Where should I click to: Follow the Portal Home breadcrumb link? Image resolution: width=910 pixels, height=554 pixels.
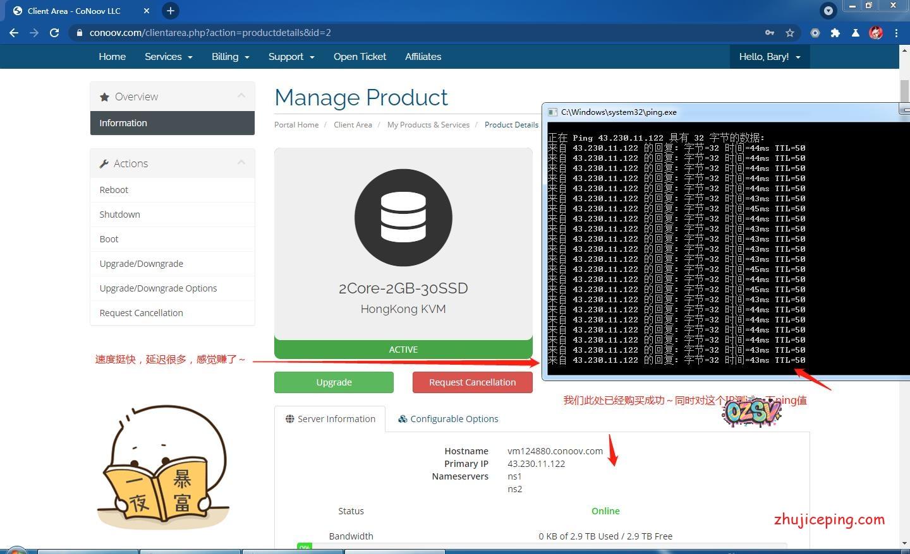(x=296, y=125)
